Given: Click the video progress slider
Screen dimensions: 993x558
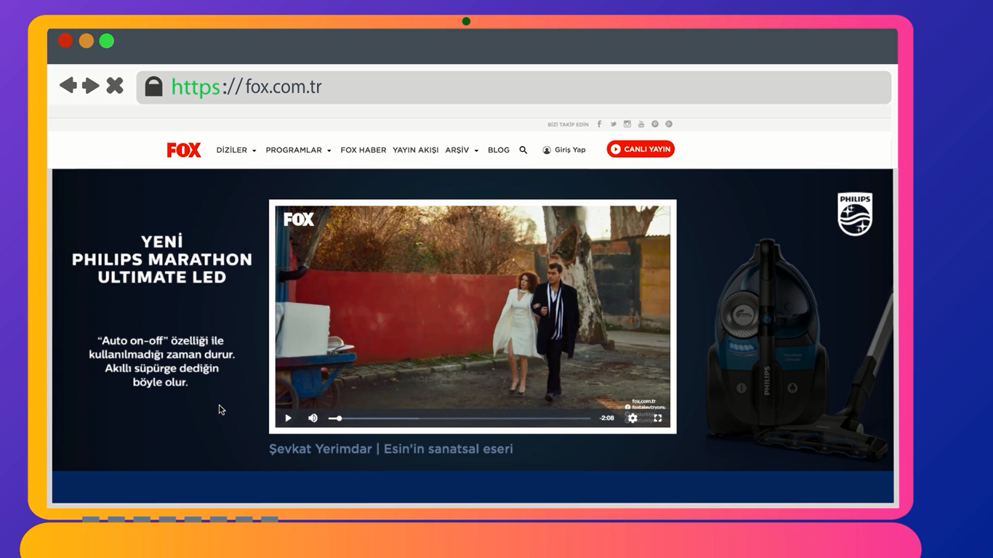Looking at the screenshot, I should coord(459,418).
